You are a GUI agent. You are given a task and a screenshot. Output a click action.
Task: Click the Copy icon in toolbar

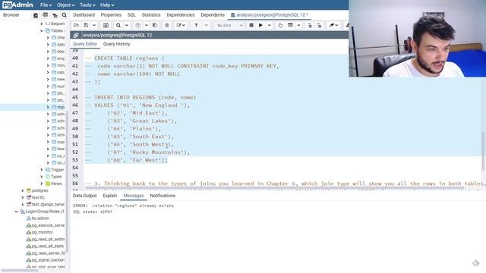point(138,25)
